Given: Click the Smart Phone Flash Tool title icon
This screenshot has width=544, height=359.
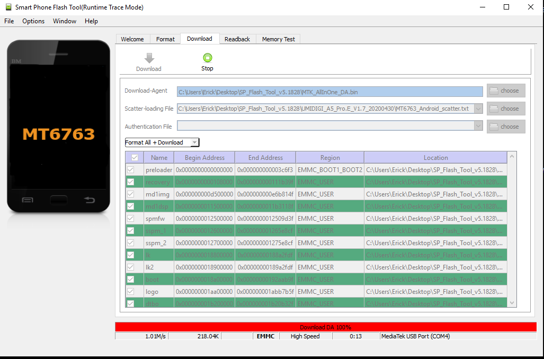Looking at the screenshot, I should tap(8, 7).
